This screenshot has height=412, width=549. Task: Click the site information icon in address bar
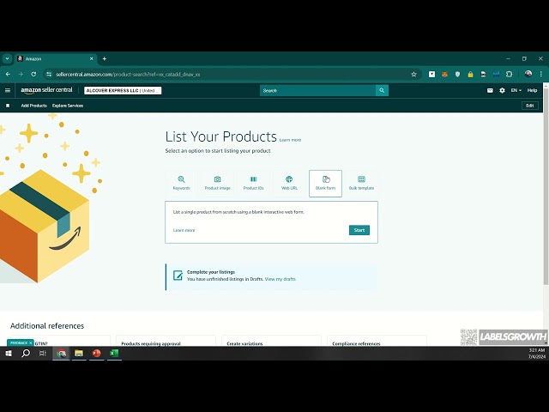pyautogui.click(x=49, y=75)
